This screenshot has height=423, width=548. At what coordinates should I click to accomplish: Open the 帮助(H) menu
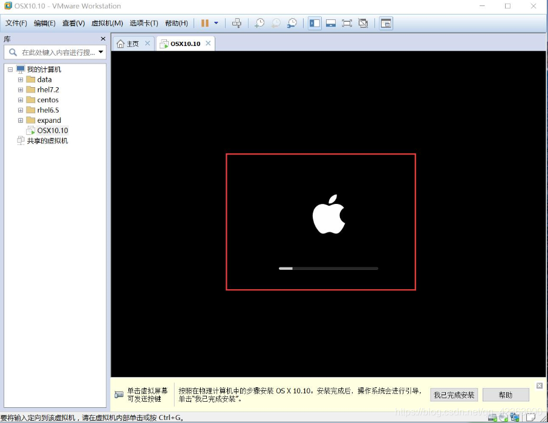(x=176, y=23)
